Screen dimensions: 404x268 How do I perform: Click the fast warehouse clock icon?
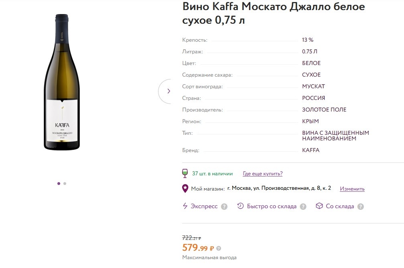[x=241, y=206]
